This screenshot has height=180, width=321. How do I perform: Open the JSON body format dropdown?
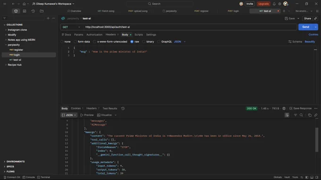click(x=180, y=41)
